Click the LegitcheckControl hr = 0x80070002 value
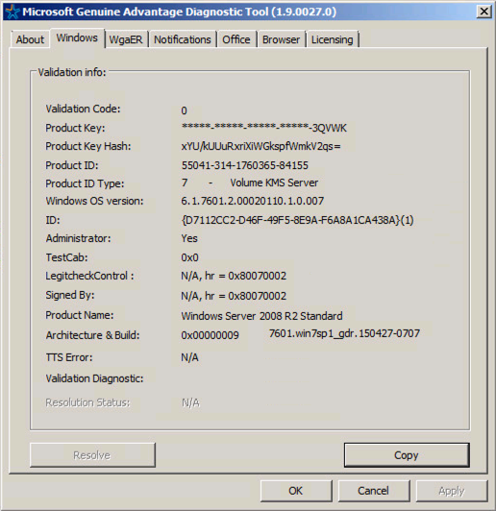 pos(234,276)
